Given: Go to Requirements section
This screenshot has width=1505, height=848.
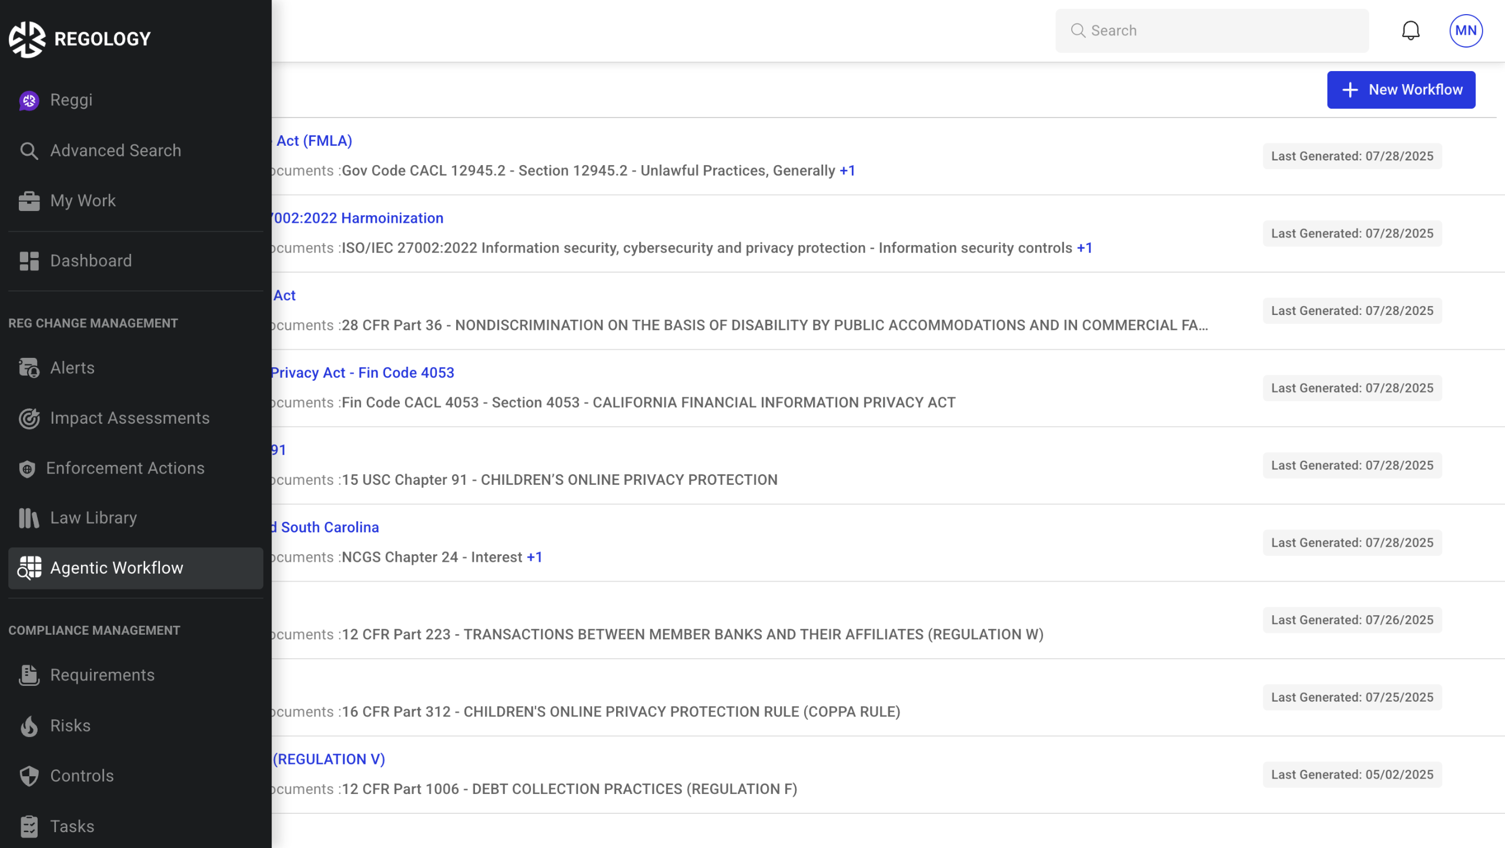Looking at the screenshot, I should [102, 675].
